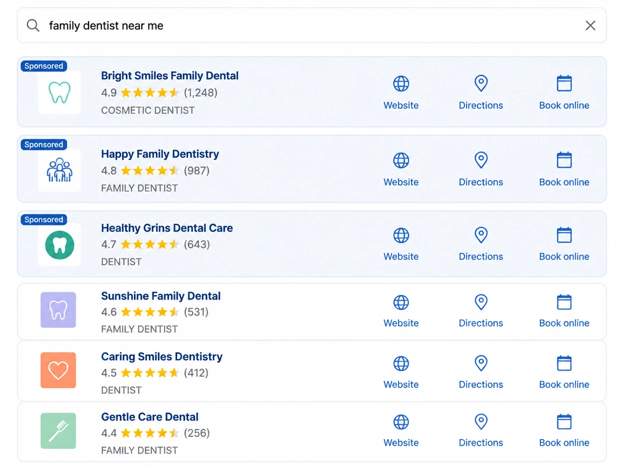Screen dimensions: 623x469
Task: Click the Caring Smiles orange heart logo
Action: pyautogui.click(x=58, y=370)
